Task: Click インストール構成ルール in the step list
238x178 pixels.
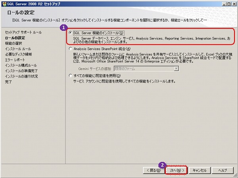Action: pyautogui.click(x=21, y=65)
